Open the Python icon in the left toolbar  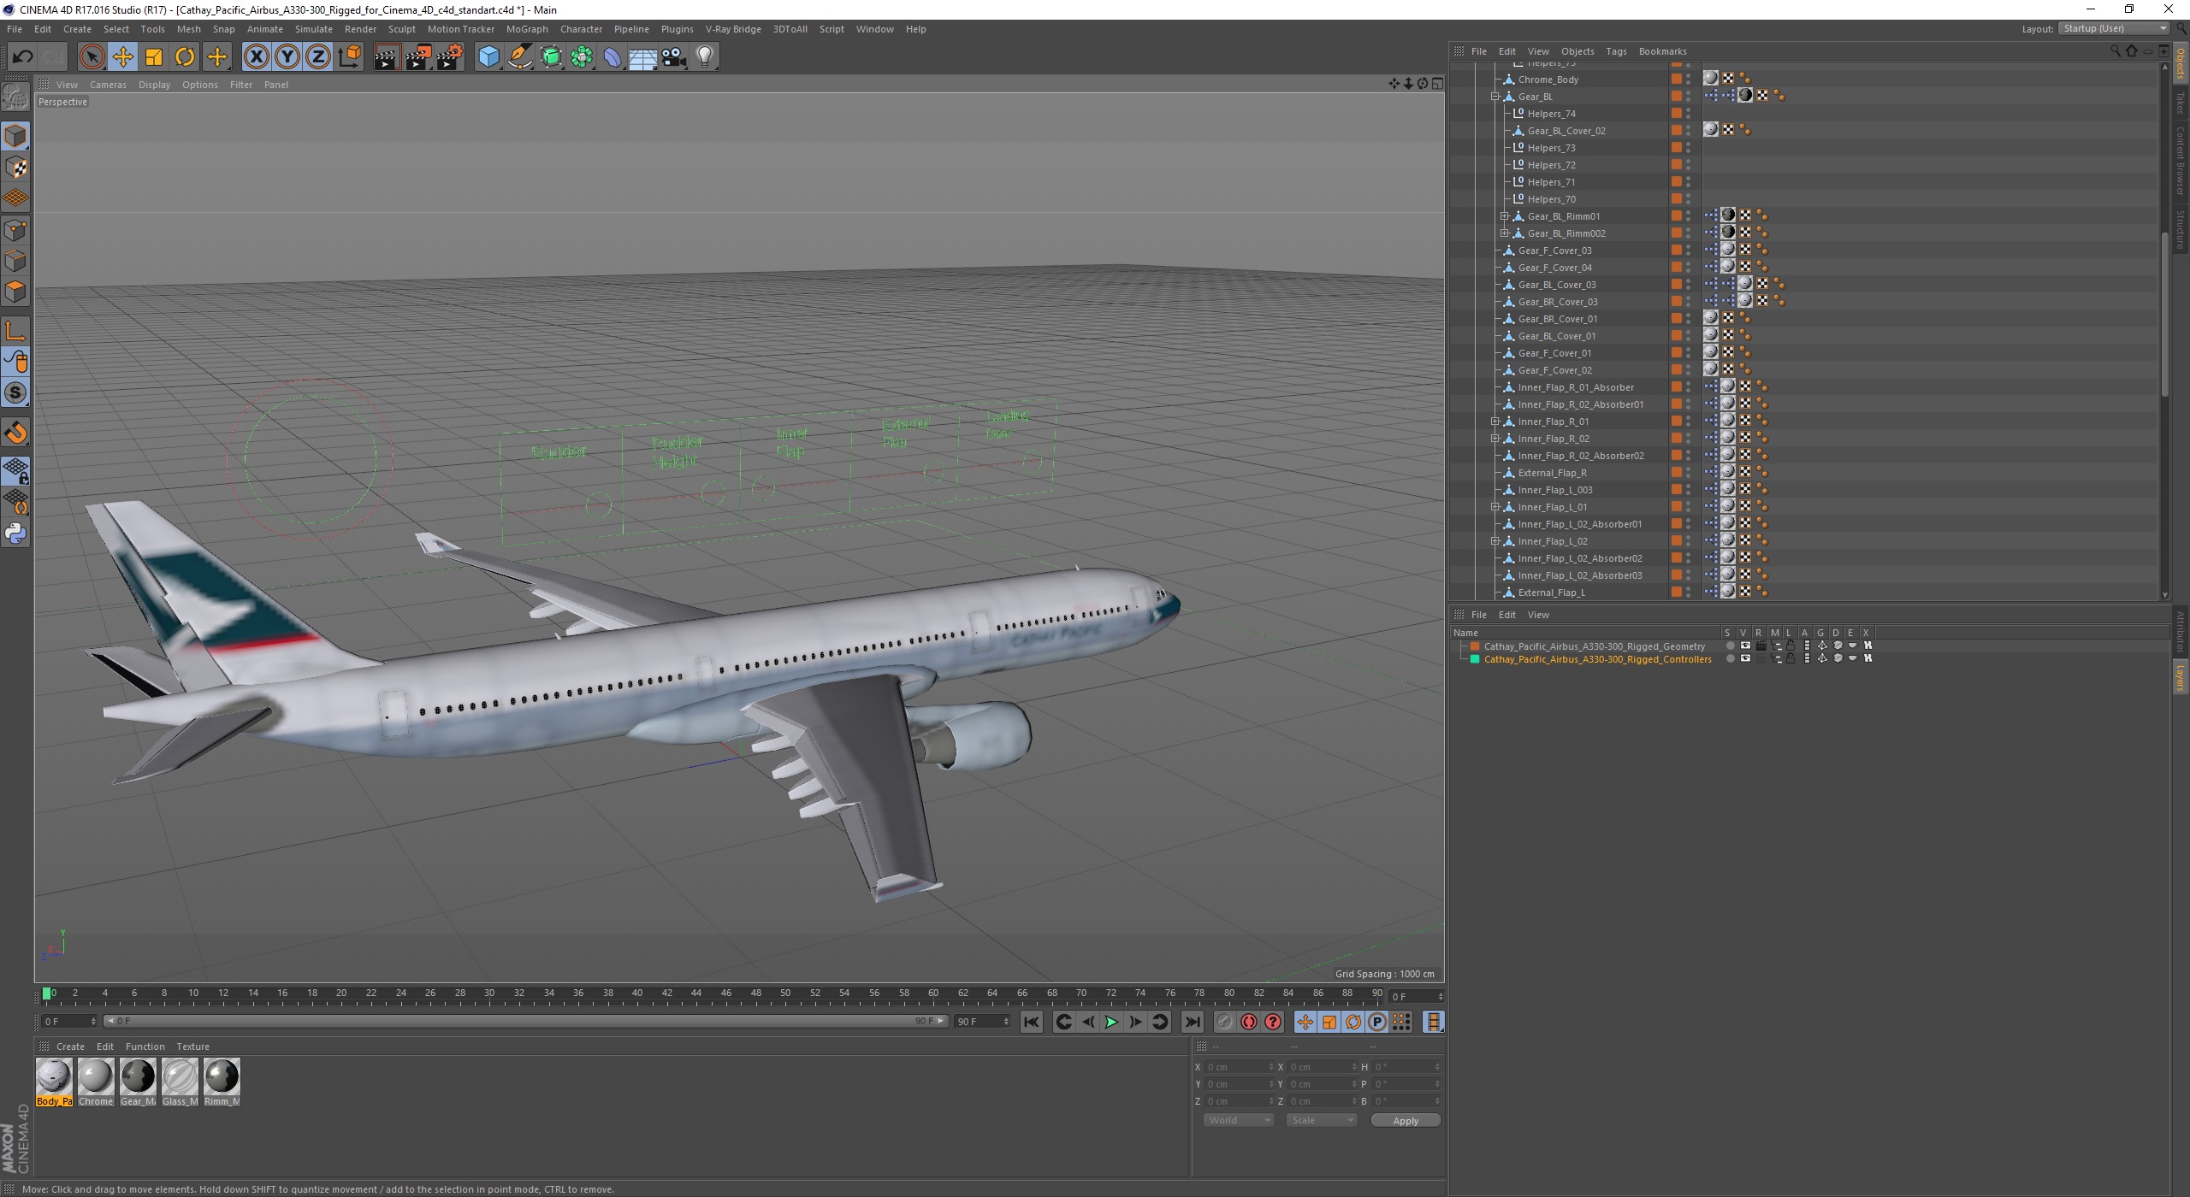[x=15, y=534]
